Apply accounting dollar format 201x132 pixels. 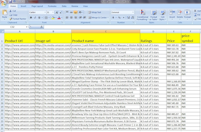click(x=113, y=17)
